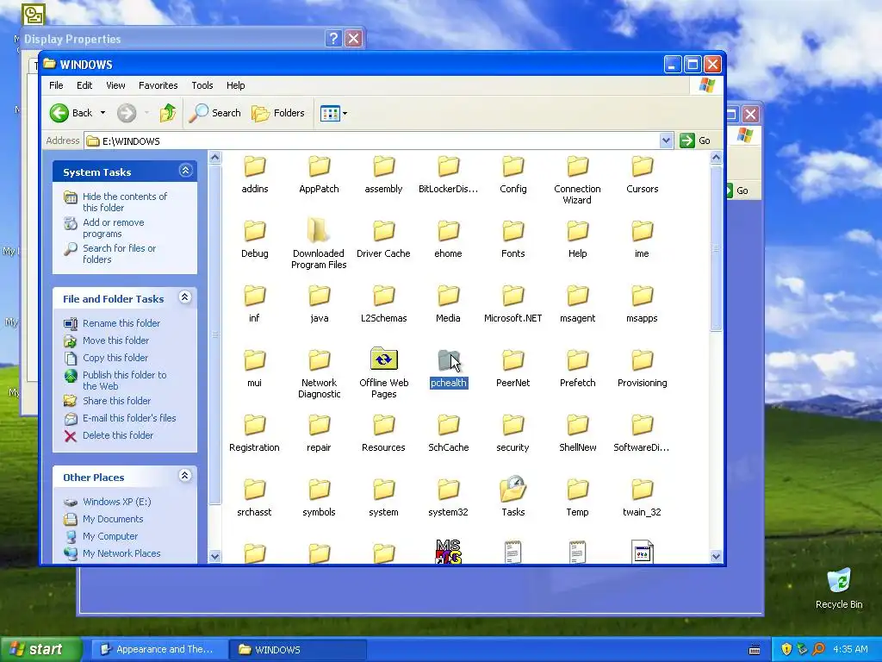Click Share this folder task
Viewport: 882px width, 662px height.
116,401
